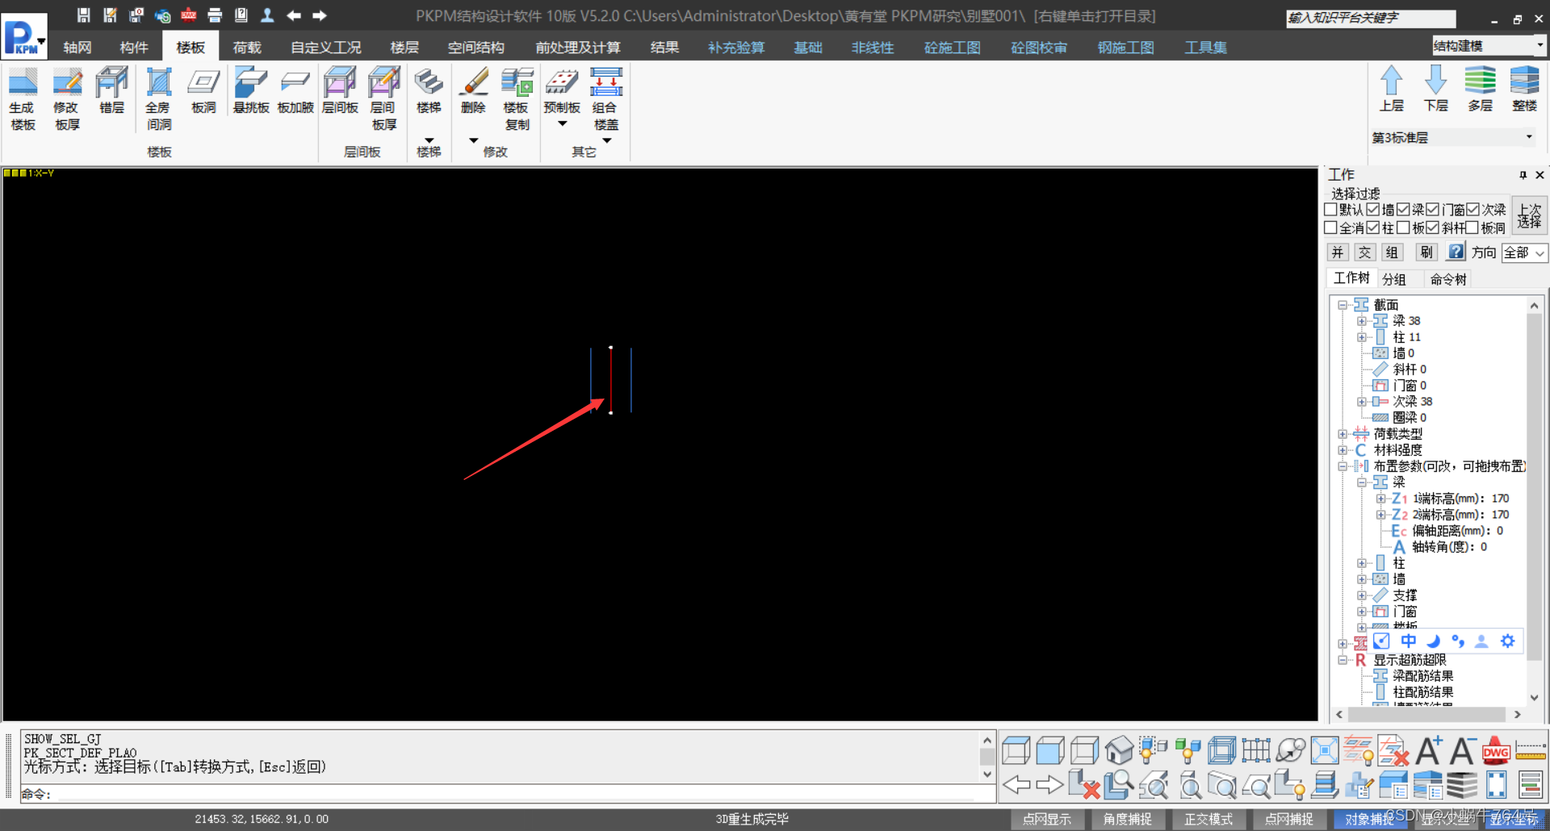Uncheck the 梁 filter checkbox

(1403, 210)
